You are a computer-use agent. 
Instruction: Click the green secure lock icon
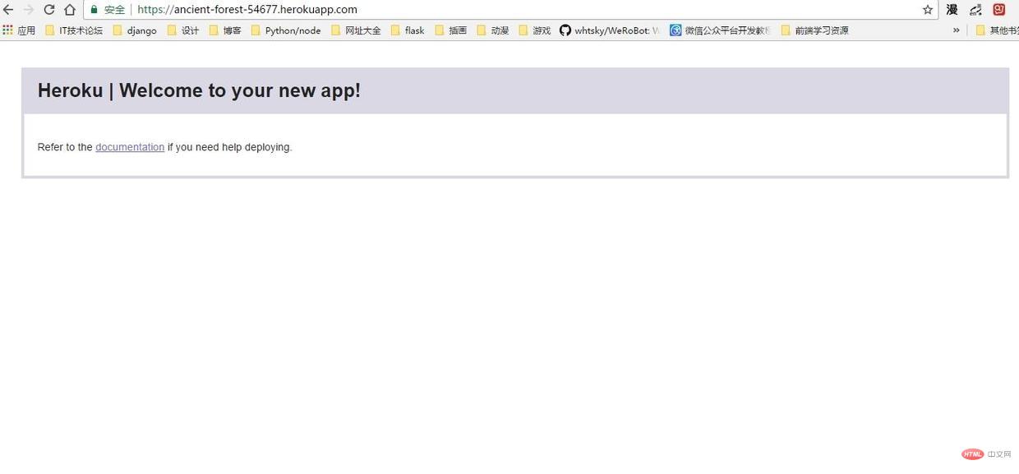coord(95,10)
